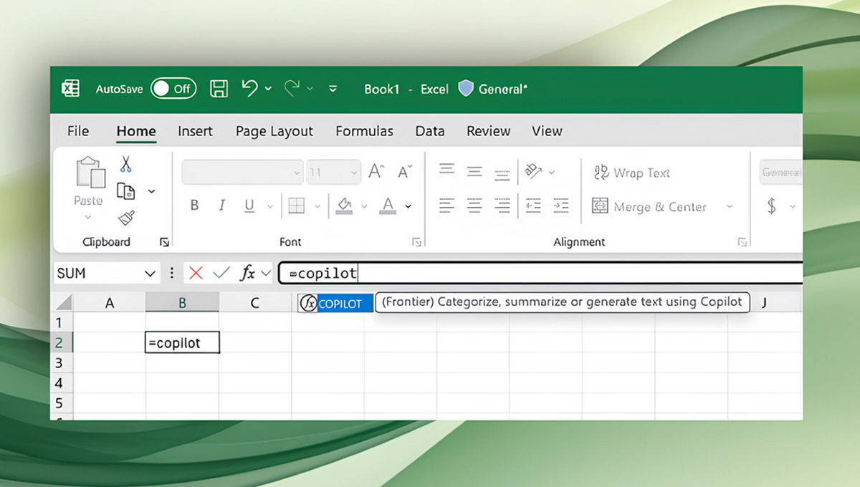Click the Redo arrow icon
Screen dimensions: 860x487
(x=292, y=88)
